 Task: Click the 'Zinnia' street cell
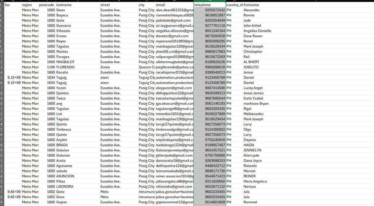tap(119, 67)
